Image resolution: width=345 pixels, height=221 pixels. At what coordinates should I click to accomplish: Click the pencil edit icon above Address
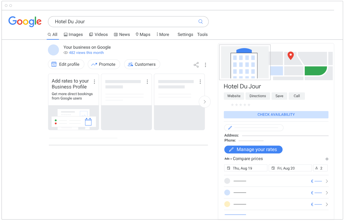[230, 128]
